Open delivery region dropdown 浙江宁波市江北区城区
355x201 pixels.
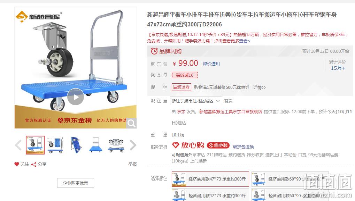195,101
